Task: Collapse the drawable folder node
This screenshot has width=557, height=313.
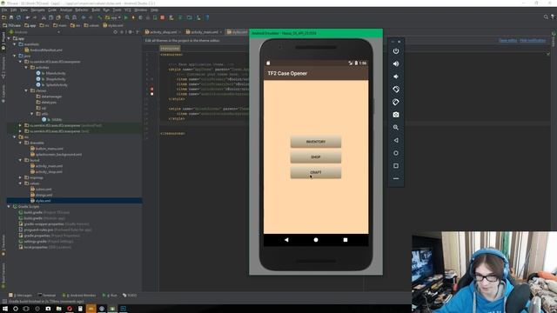Action: (21, 143)
